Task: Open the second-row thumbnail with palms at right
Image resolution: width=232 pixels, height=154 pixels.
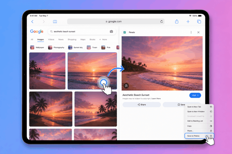Action: (x=96, y=109)
